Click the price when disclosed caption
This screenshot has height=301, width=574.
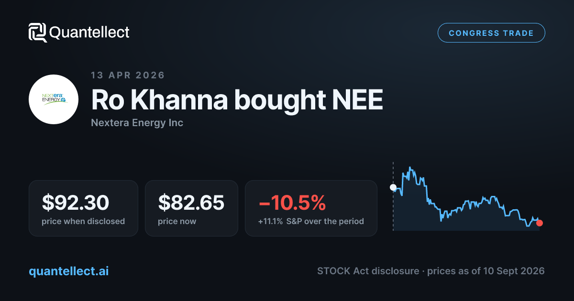(x=83, y=221)
